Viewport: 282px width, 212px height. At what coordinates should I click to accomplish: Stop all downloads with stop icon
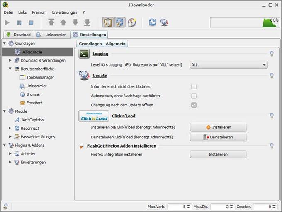point(31,22)
